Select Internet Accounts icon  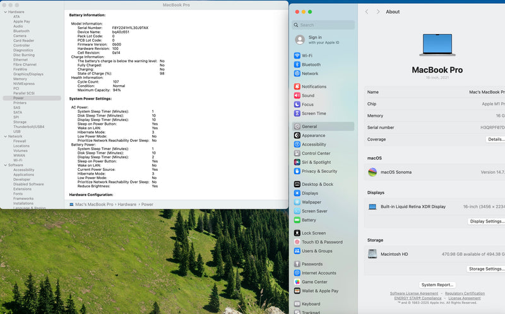tap(297, 273)
